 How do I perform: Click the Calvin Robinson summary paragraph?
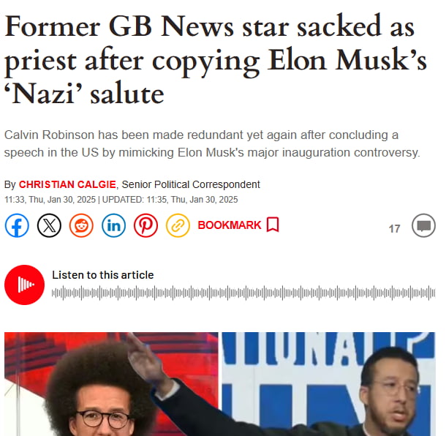click(212, 143)
